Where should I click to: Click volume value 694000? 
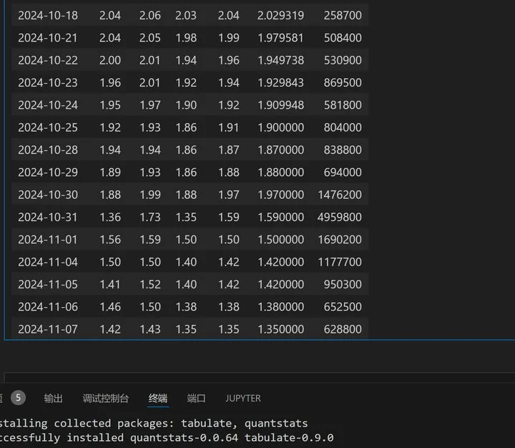pos(343,172)
